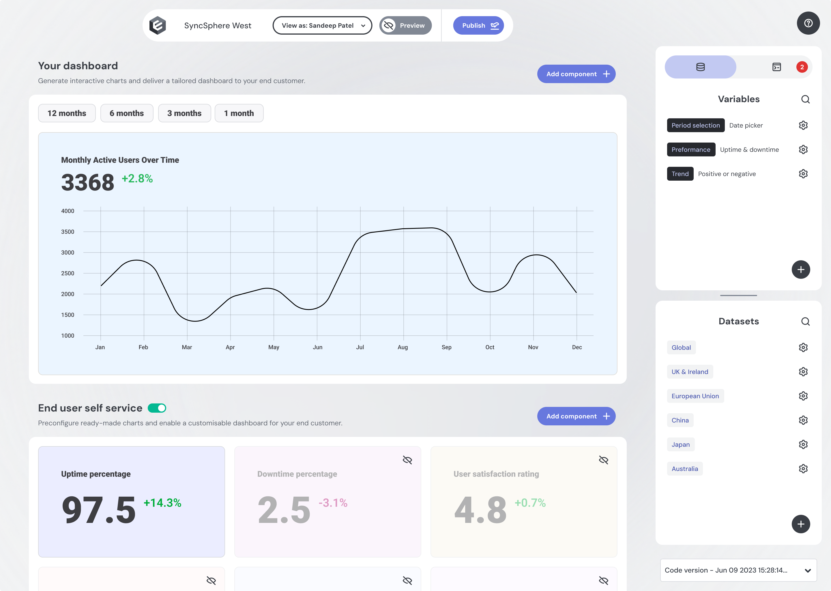Click the SyncSphere hexagon logo
The height and width of the screenshot is (591, 831).
point(158,25)
